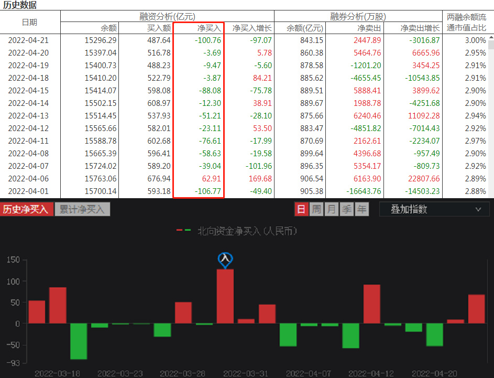Click the red dash legend icon

pos(179,231)
